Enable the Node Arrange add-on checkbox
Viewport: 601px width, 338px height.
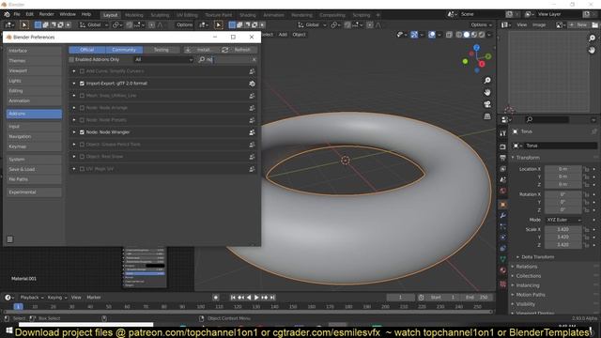tap(82, 108)
